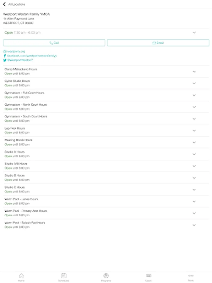Image resolution: width=212 pixels, height=283 pixels.
Task: Select the Lap Pool Hours label
Action: coord(15,128)
